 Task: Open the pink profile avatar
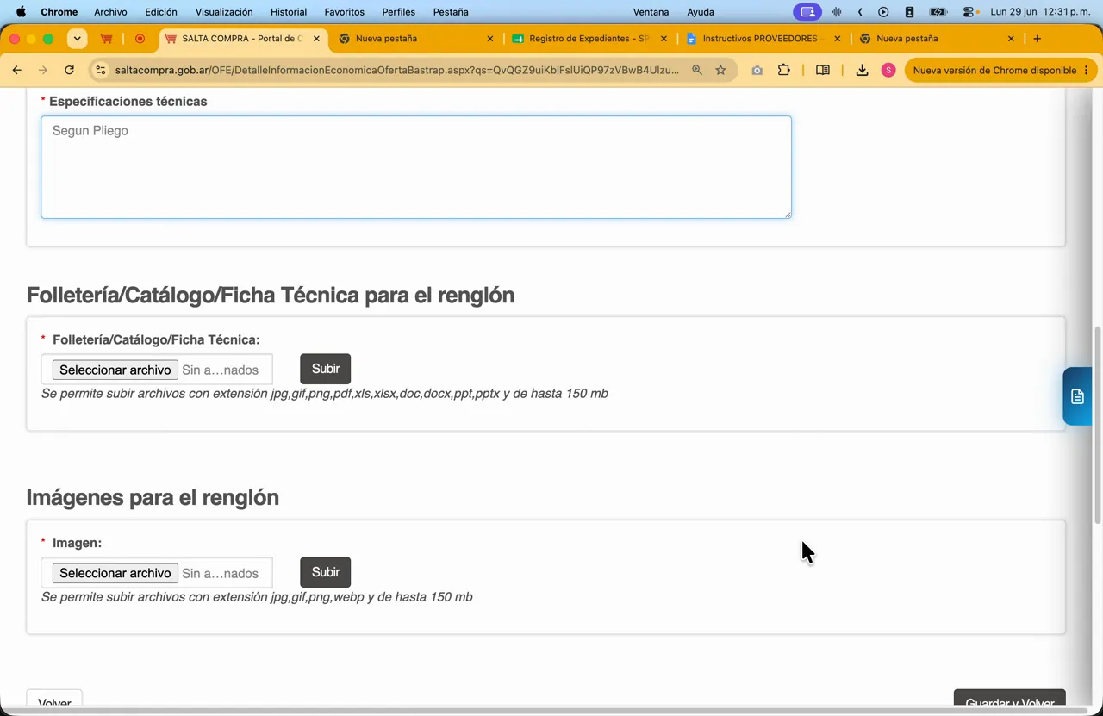tap(888, 70)
